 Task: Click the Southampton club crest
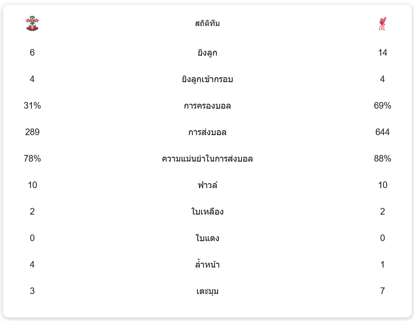click(32, 23)
